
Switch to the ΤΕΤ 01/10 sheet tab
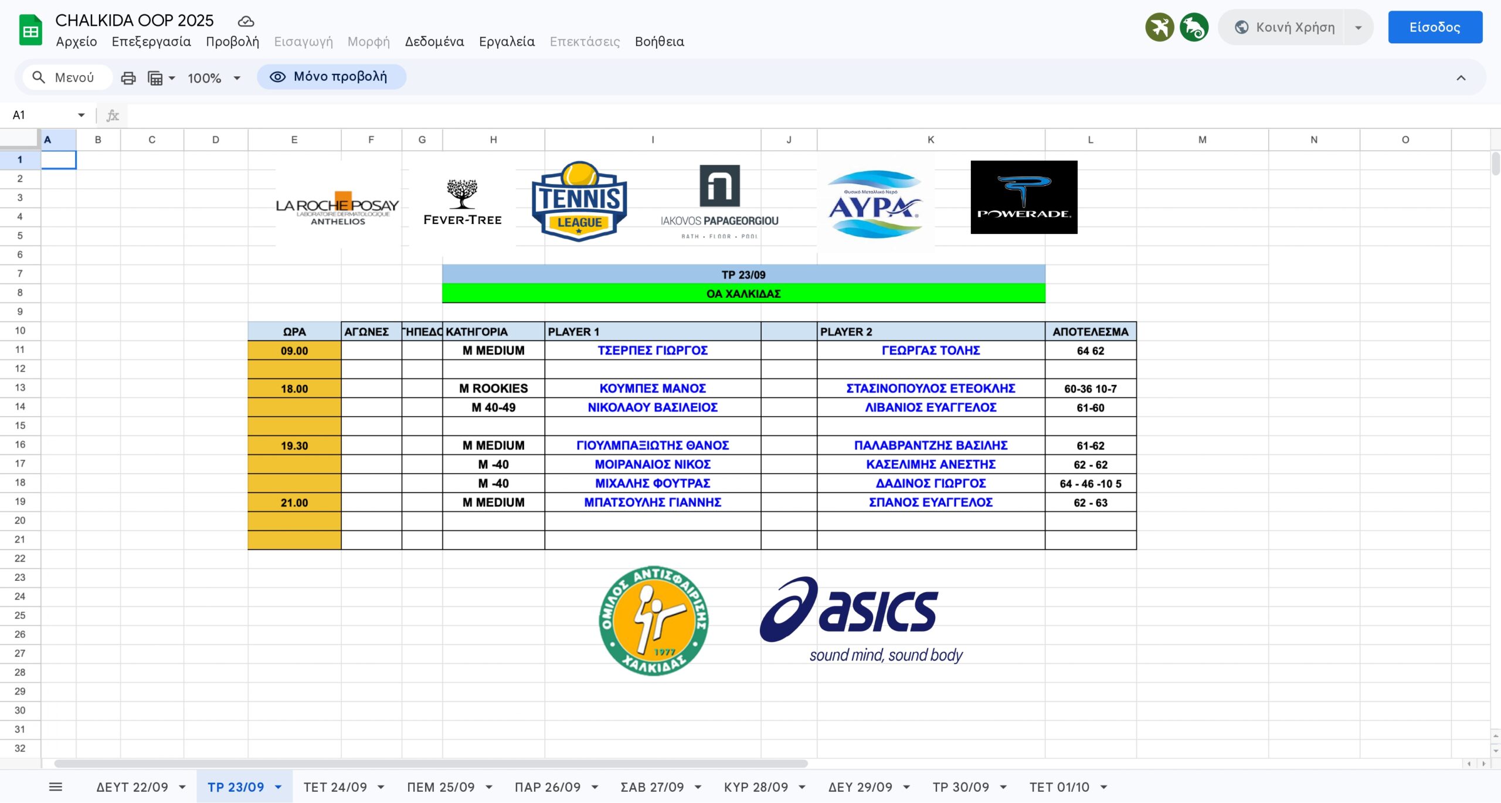click(x=1059, y=787)
